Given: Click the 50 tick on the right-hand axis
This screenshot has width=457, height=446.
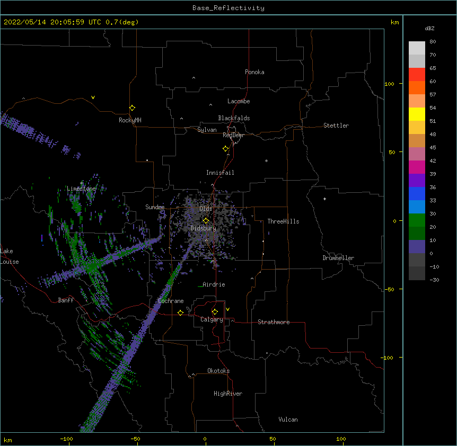Looking at the screenshot, I should pyautogui.click(x=392, y=152).
